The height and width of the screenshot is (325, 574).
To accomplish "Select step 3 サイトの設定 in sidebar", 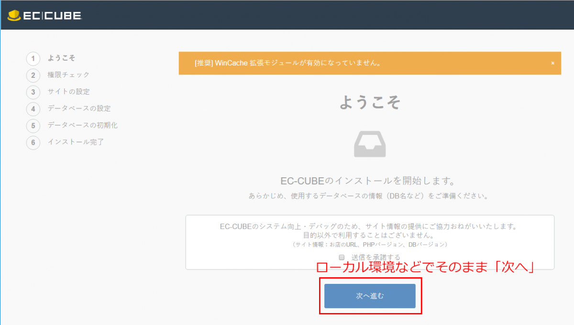I will point(58,92).
